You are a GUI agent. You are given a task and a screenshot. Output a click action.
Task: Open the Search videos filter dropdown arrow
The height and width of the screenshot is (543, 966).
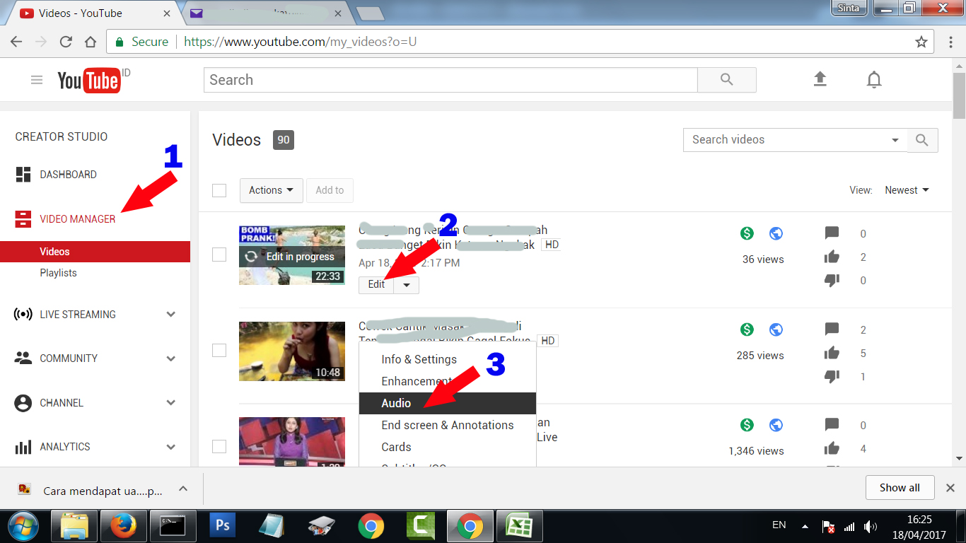coord(895,140)
